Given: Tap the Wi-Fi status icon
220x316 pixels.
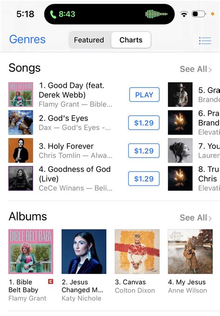Looking at the screenshot, I should tap(184, 14).
